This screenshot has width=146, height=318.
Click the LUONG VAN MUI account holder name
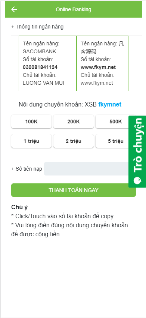point(43,83)
